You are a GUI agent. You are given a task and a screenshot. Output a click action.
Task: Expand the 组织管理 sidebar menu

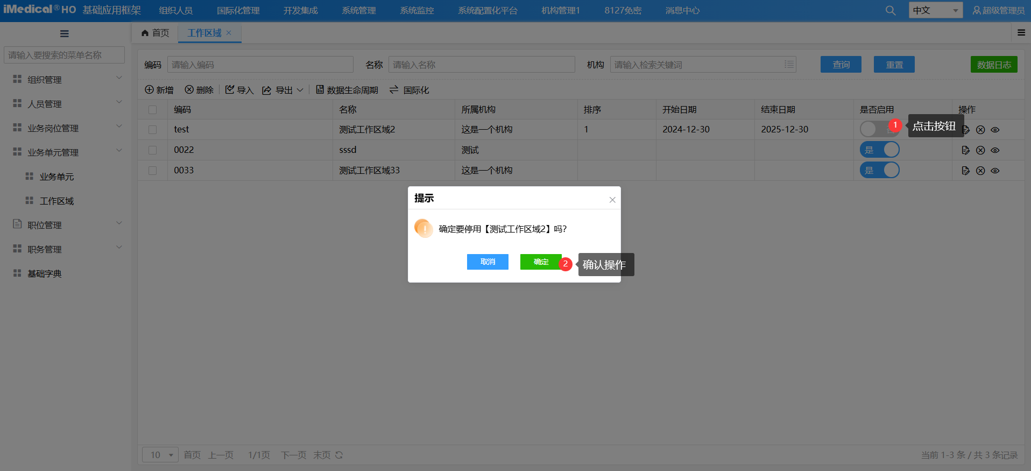[65, 80]
